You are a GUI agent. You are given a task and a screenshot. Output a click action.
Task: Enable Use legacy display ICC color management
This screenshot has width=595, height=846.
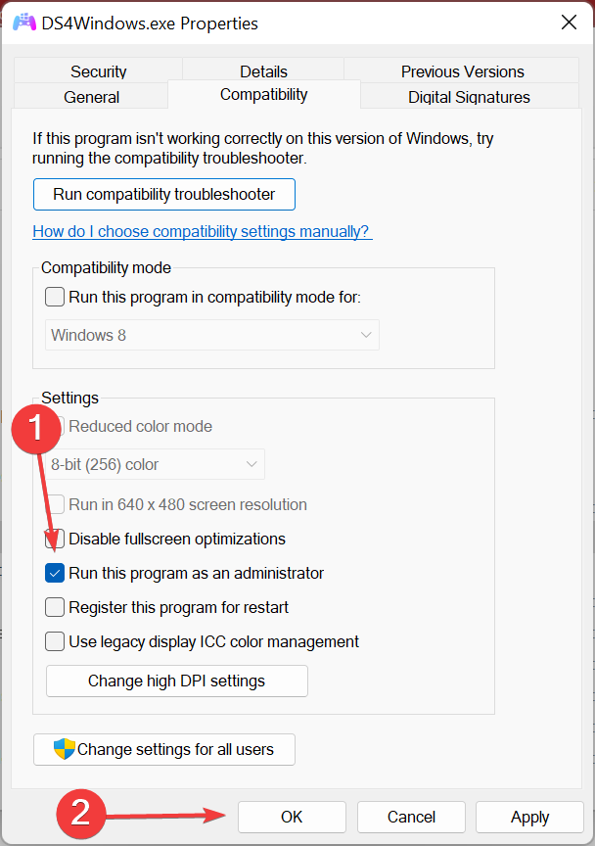tap(55, 641)
